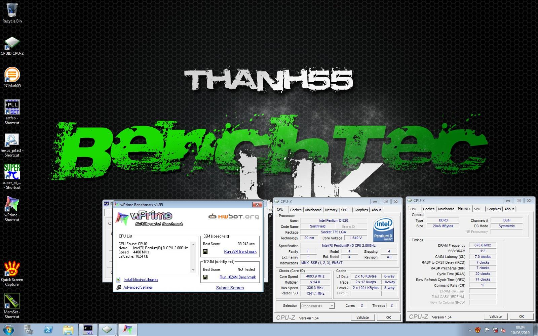This screenshot has width=538, height=336.
Task: Click save icon beside Run 32M Benchmark
Action: coord(205,252)
